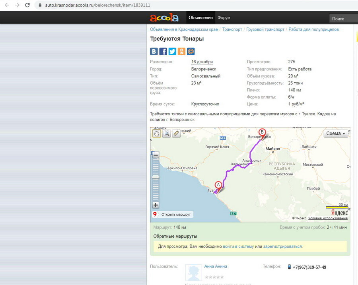Zoom in with the map plus button
Screen dimensions: 358x285
coord(156,205)
